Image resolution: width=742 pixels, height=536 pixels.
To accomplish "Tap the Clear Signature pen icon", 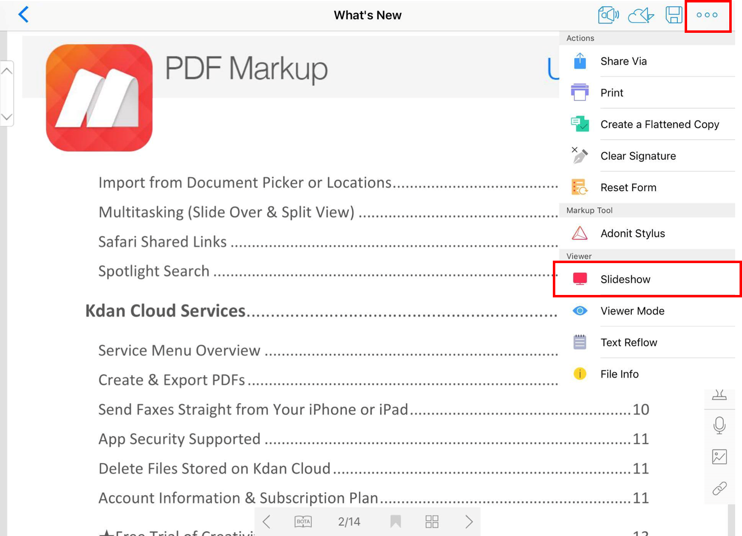I will coord(580,155).
